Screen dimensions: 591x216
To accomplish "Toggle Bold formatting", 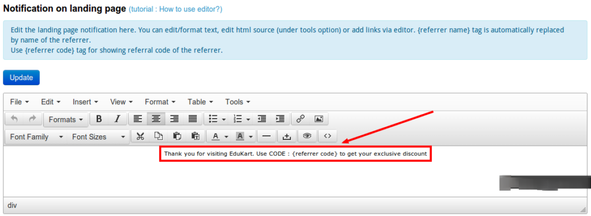I will [99, 119].
